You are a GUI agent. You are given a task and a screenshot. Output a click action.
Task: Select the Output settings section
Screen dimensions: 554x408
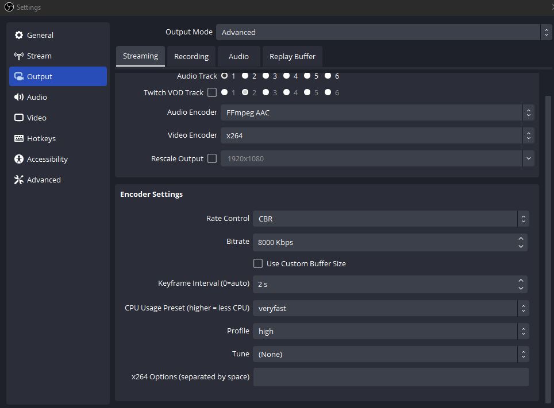40,76
